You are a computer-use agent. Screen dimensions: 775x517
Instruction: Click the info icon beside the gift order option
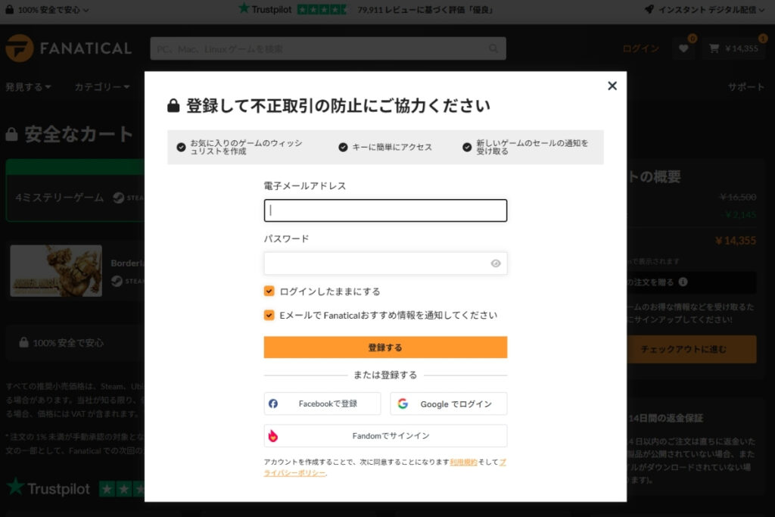(683, 282)
